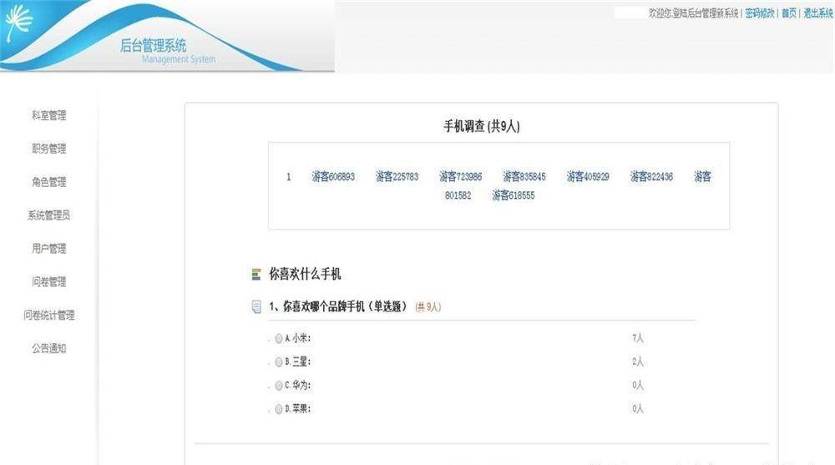This screenshot has height=465, width=835.
Task: Go to 首页 via header link
Action: [789, 13]
